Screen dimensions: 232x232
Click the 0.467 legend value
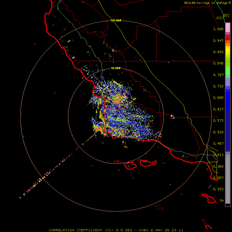pyautogui.click(x=218, y=144)
